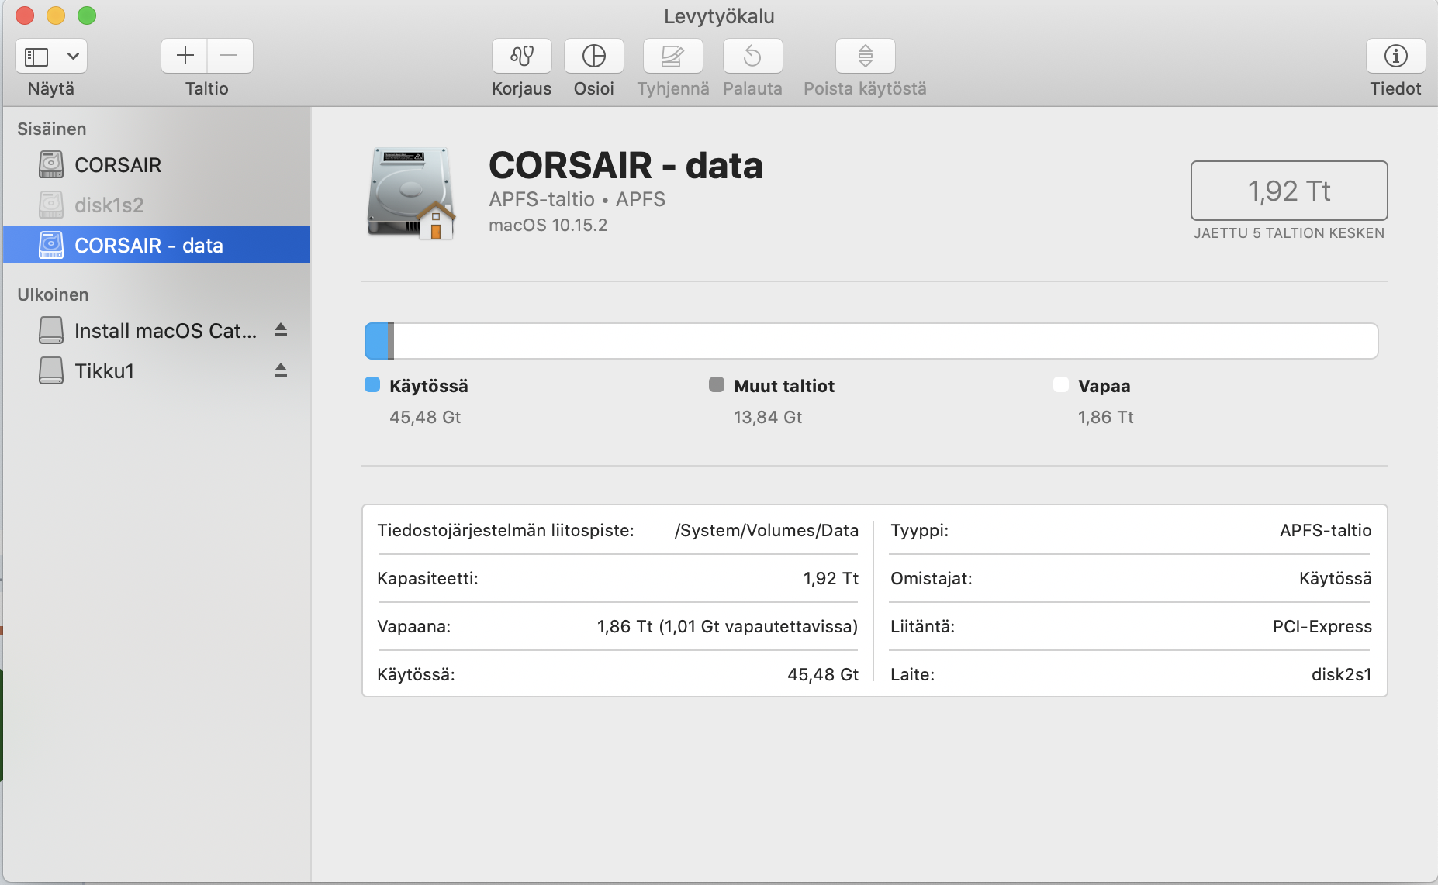
Task: Click the 1,92 Tt capacity box
Action: click(x=1289, y=191)
